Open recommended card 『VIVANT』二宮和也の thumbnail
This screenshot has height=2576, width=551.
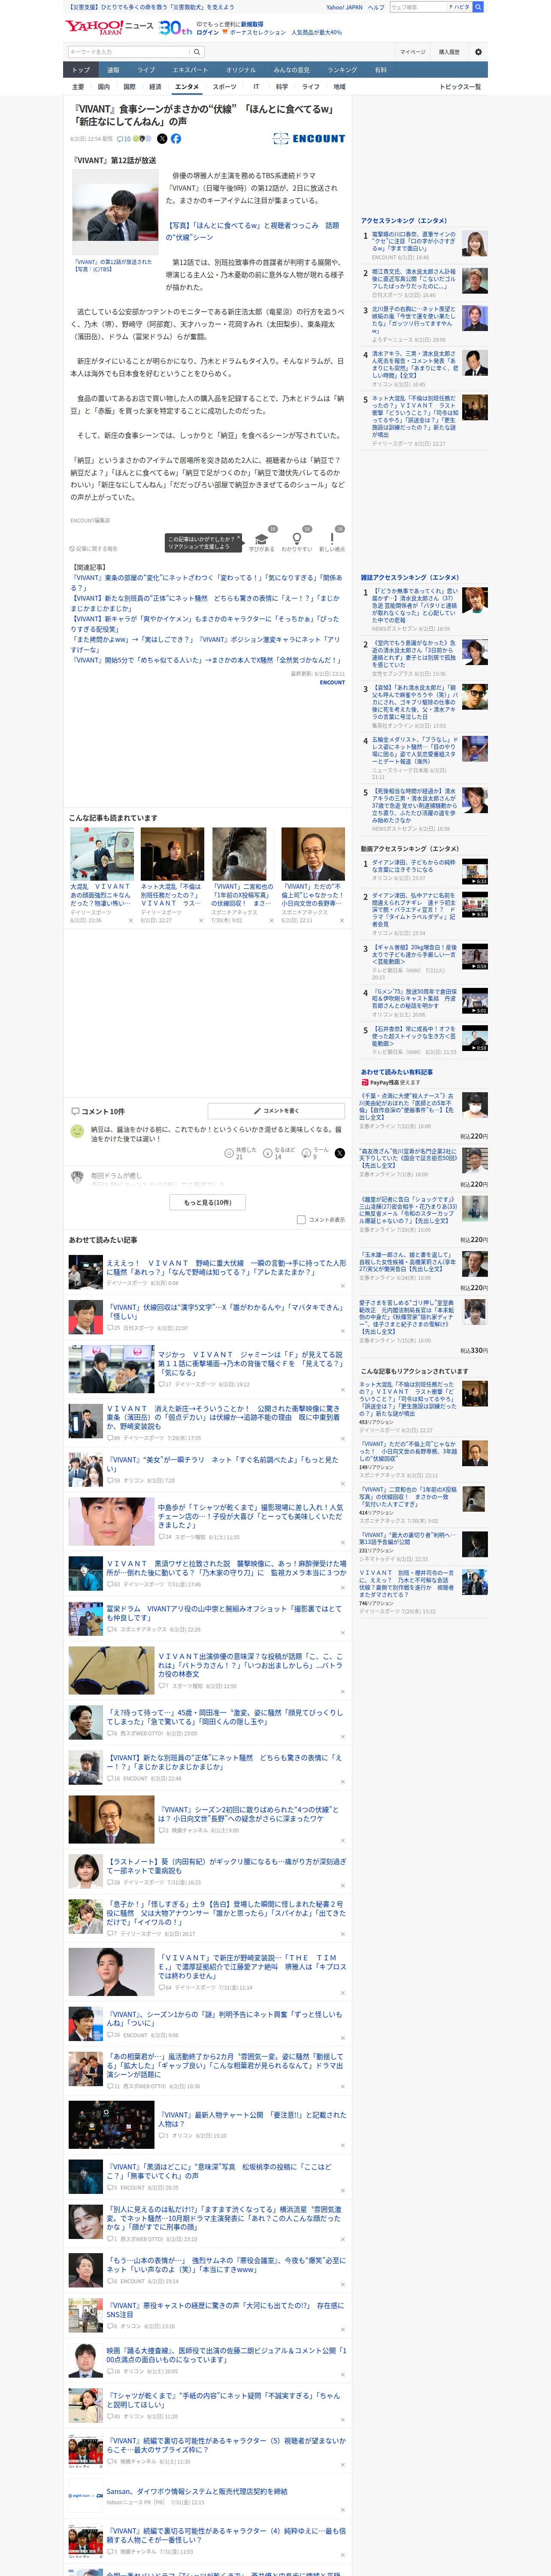(x=240, y=853)
